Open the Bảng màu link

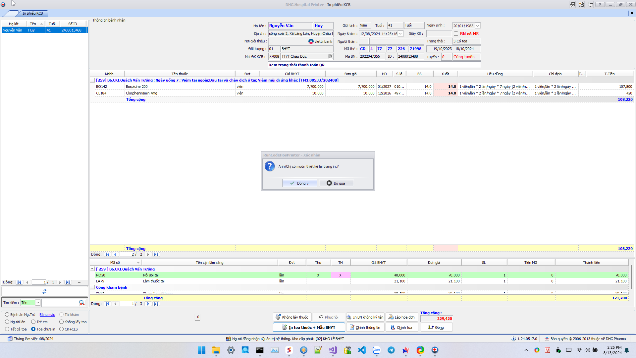pyautogui.click(x=47, y=315)
